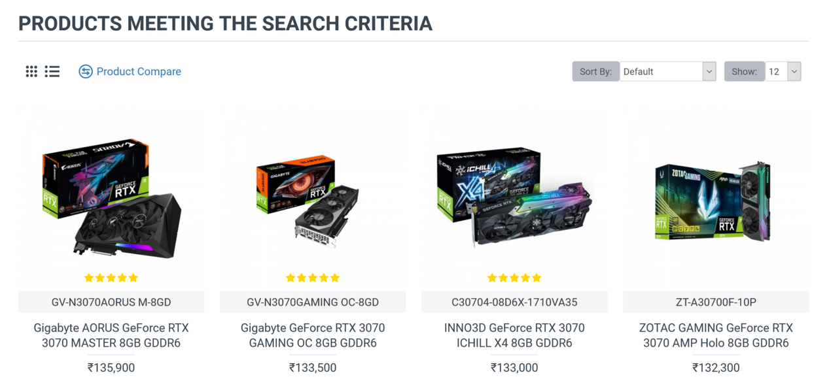Click the Sort By dropdown arrow
This screenshot has height=392, width=829.
point(709,71)
